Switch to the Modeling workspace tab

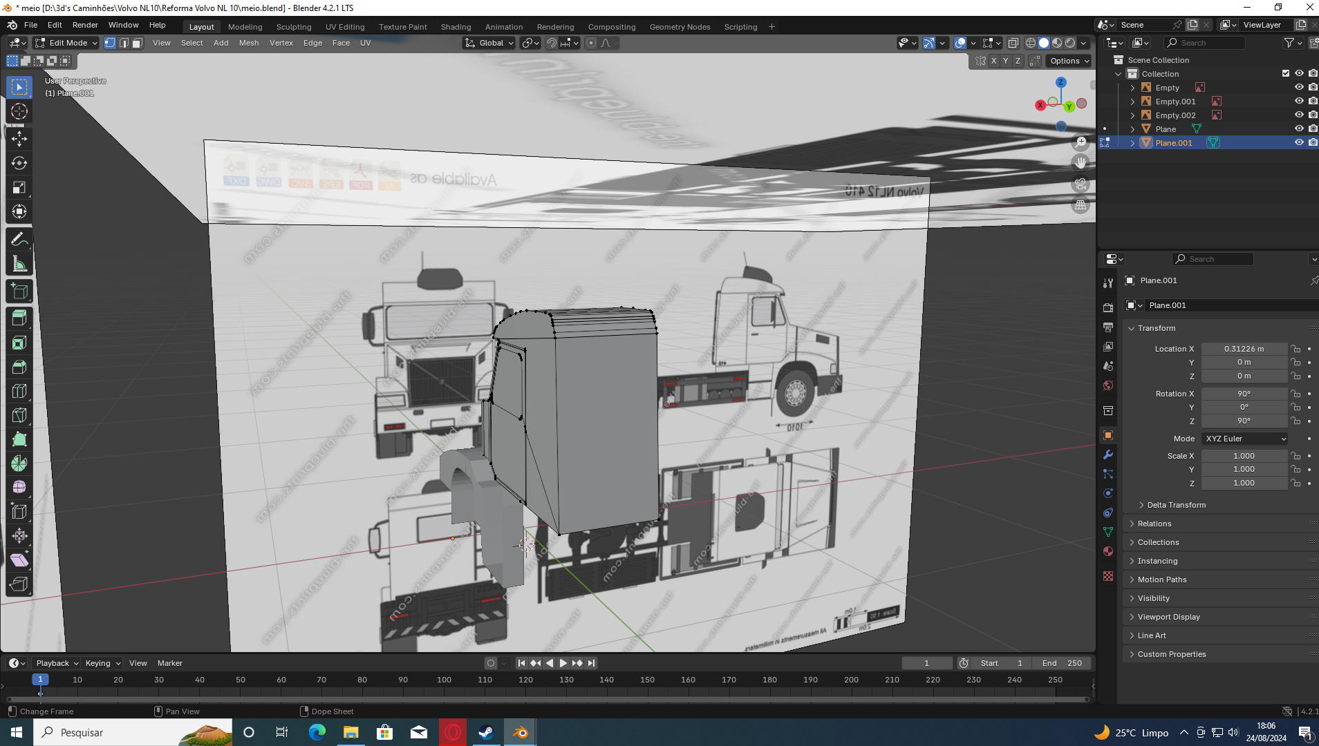click(x=245, y=27)
